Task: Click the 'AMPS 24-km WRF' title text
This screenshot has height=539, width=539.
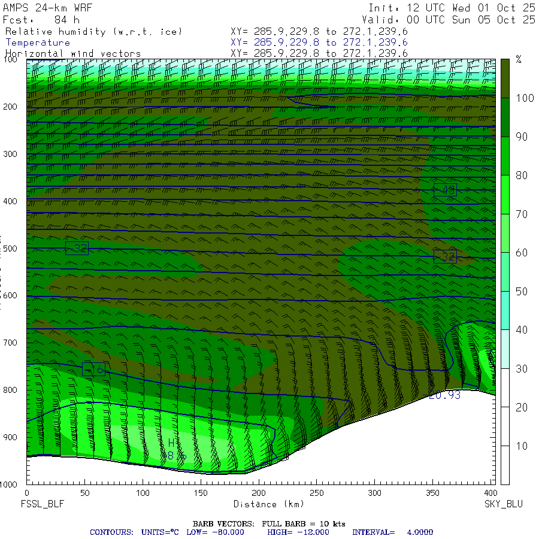Action: coord(48,8)
